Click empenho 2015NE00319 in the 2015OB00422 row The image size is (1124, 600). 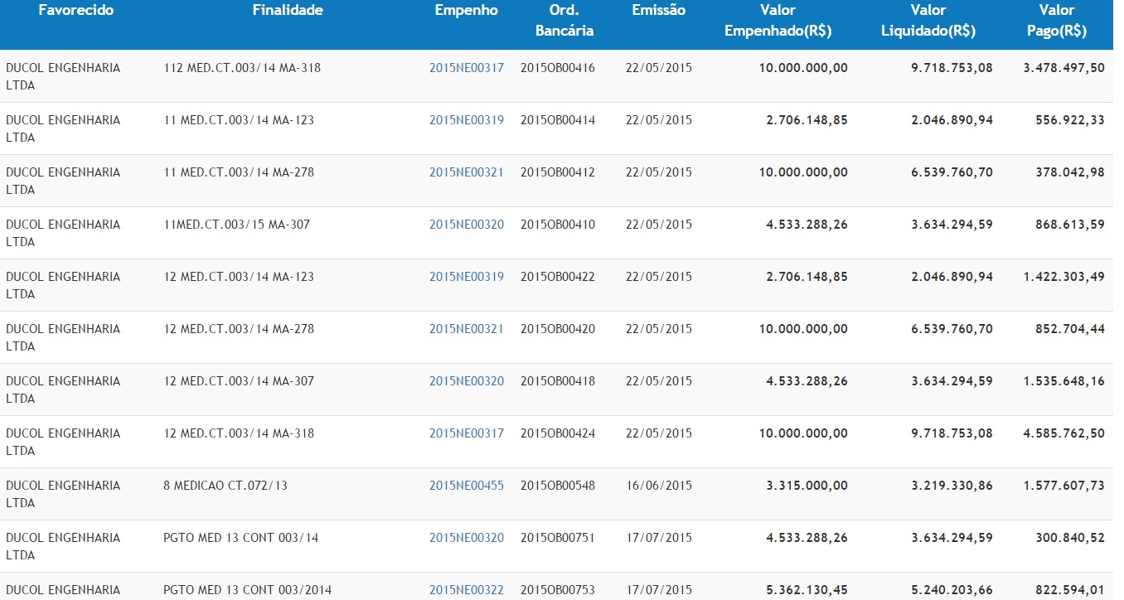pos(466,277)
